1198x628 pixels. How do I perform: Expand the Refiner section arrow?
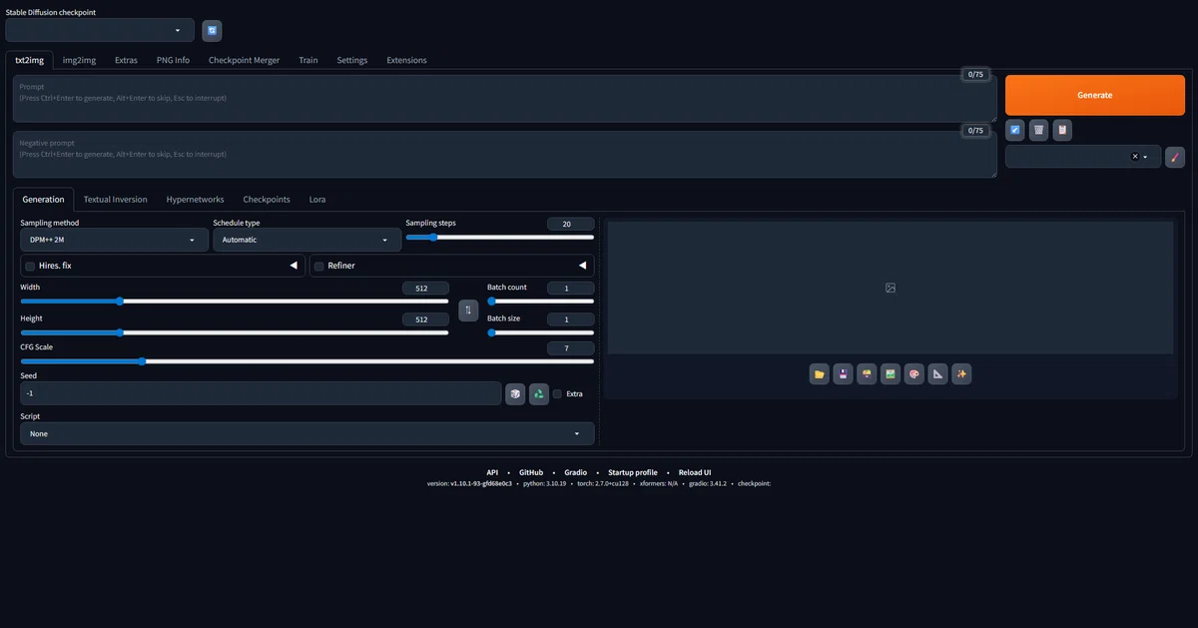pyautogui.click(x=582, y=266)
